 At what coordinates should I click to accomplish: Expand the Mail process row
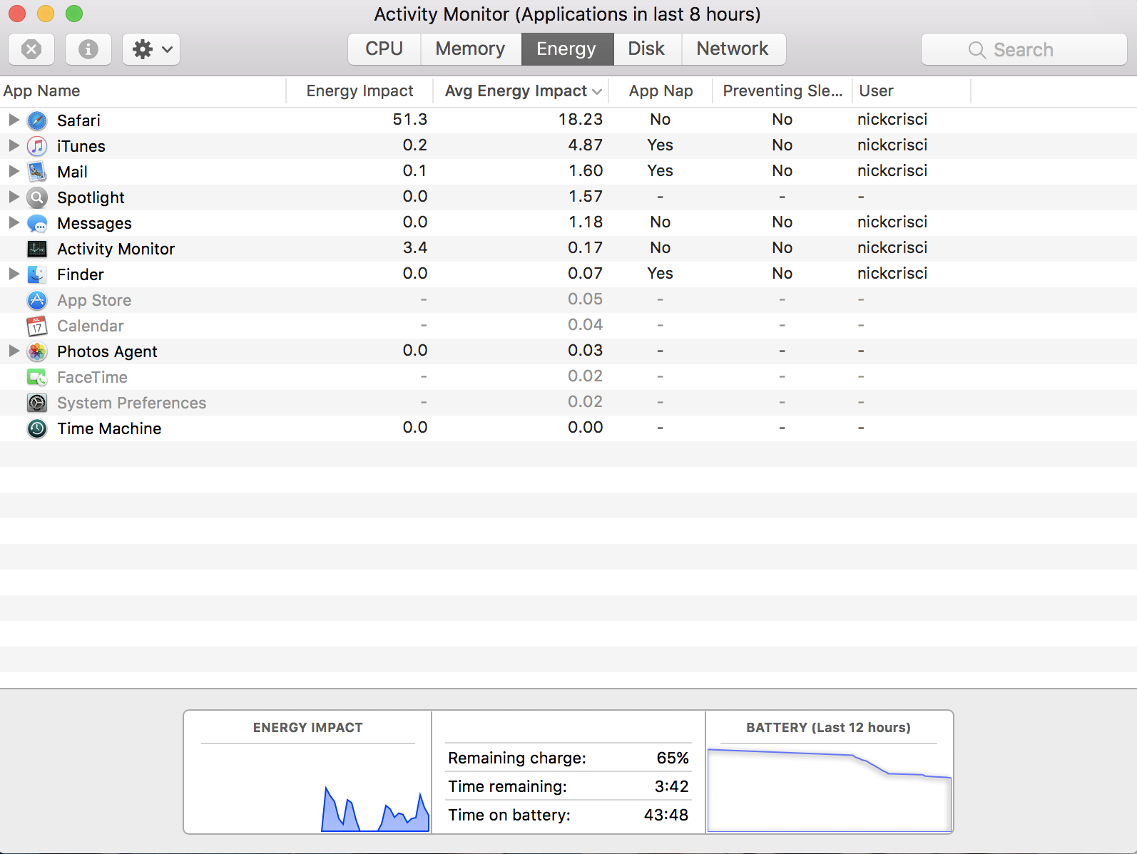point(14,171)
